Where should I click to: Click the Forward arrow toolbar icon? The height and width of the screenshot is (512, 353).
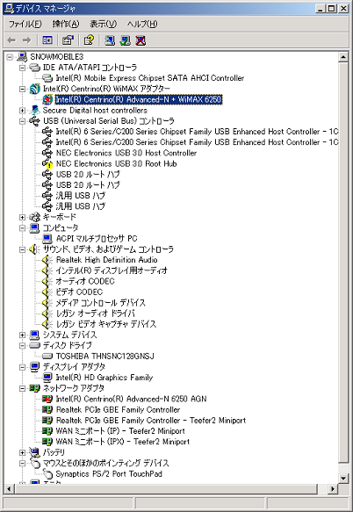[x=26, y=40]
